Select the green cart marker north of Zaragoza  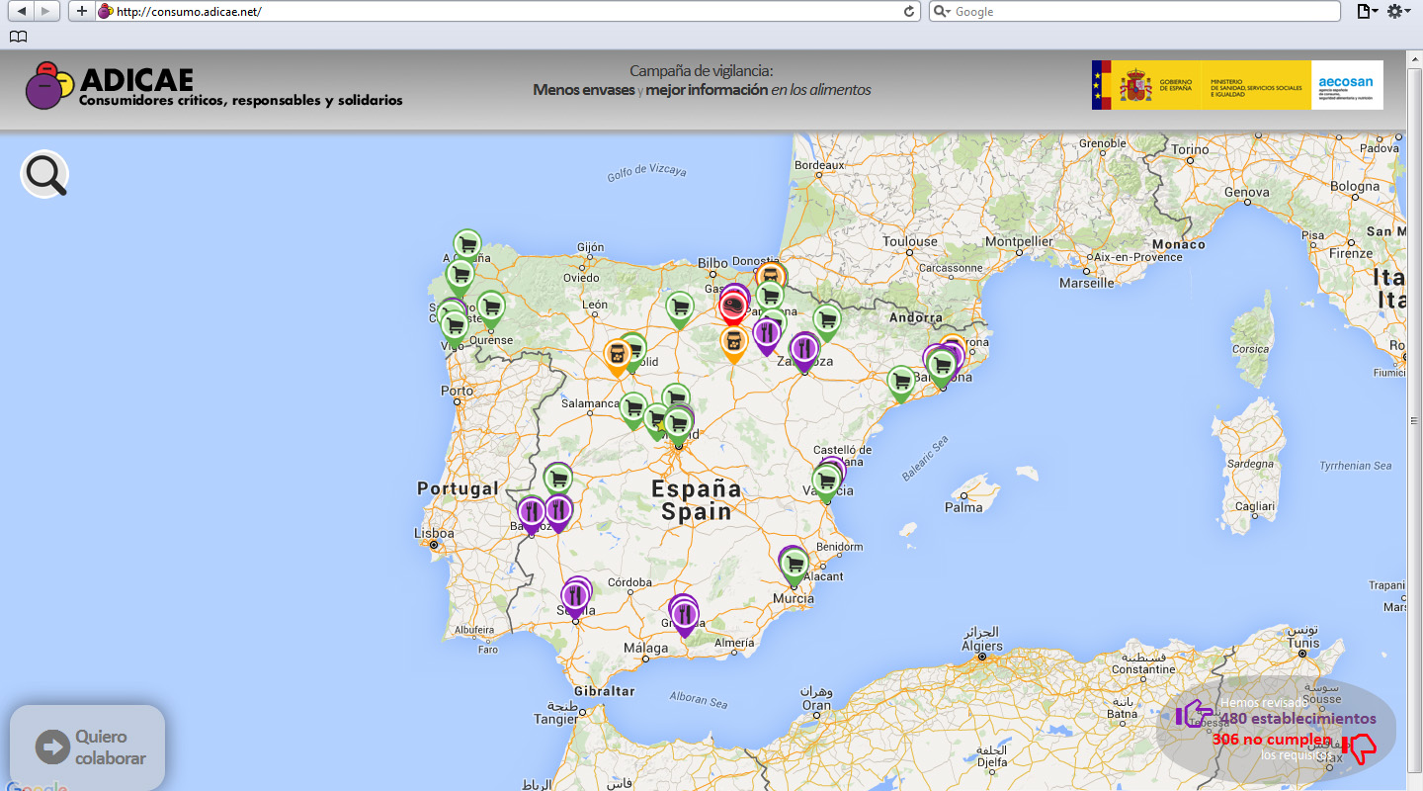click(x=827, y=320)
